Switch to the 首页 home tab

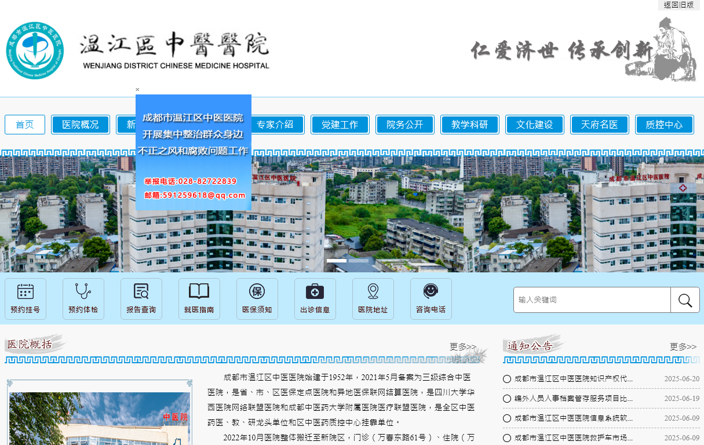24,124
